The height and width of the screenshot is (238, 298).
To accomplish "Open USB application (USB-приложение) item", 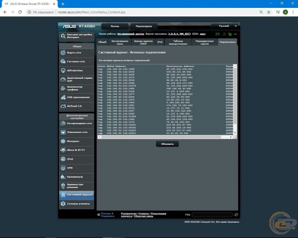I will (x=76, y=97).
